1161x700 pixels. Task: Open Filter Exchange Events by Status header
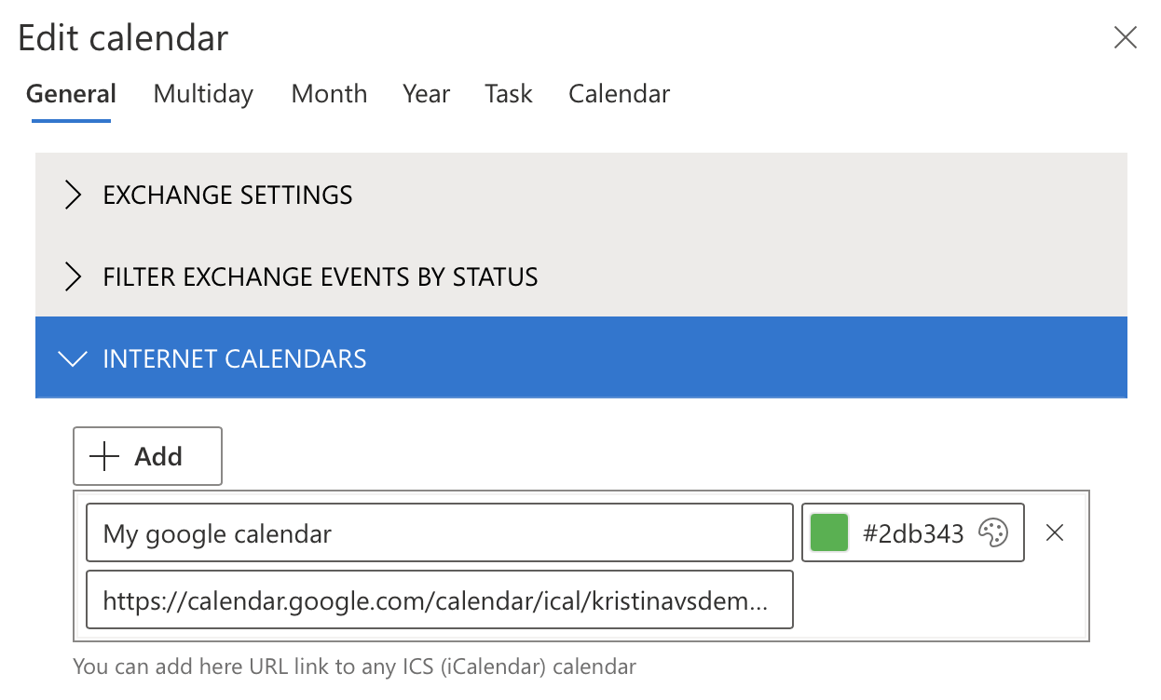tap(581, 276)
